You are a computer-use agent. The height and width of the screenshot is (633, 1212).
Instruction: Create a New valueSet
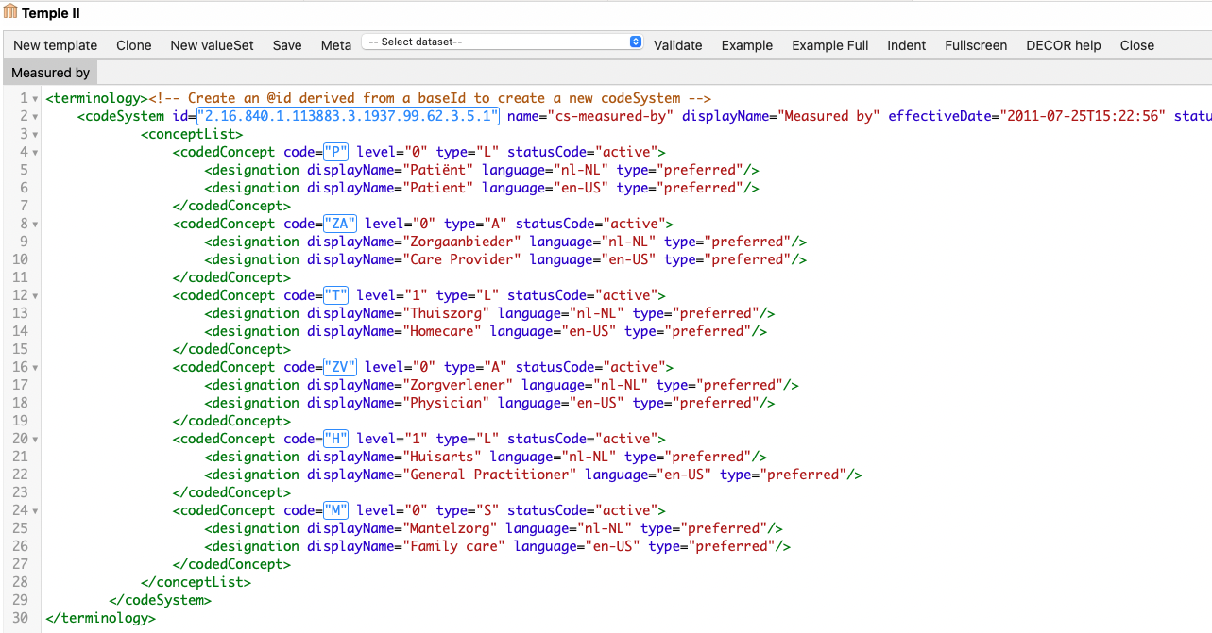pos(212,45)
